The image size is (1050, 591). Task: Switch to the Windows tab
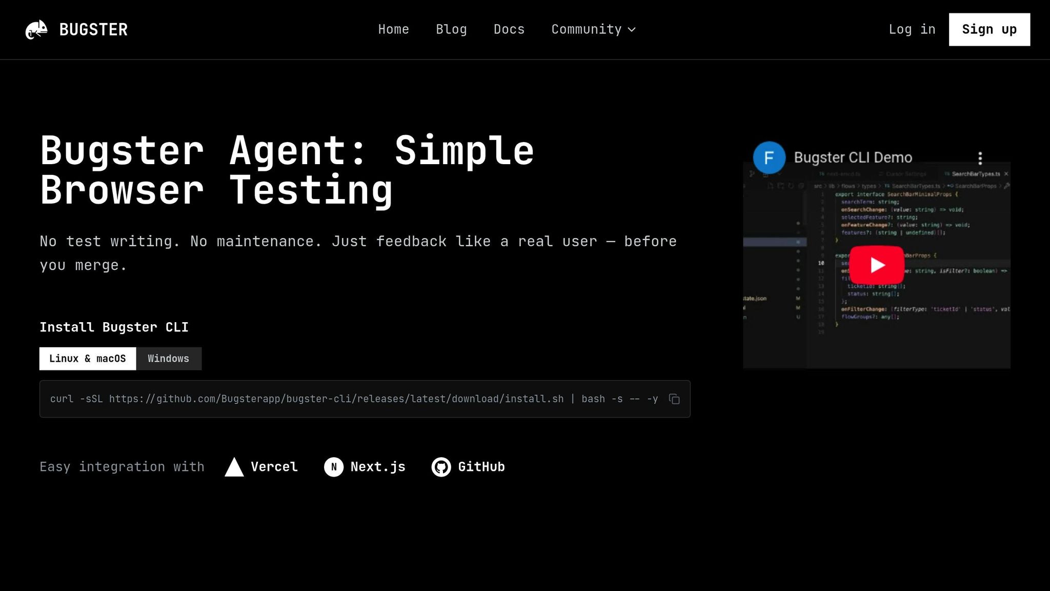click(169, 359)
